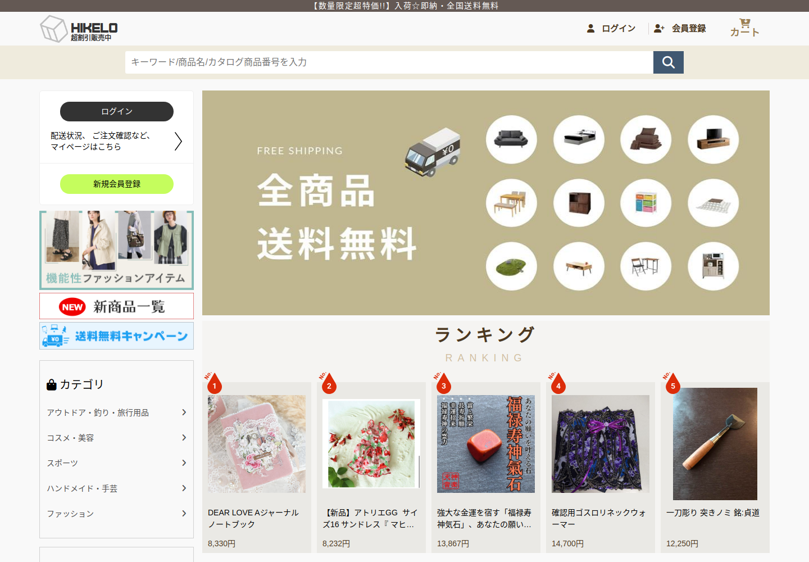
Task: Click the header ログイン link
Action: pyautogui.click(x=611, y=28)
